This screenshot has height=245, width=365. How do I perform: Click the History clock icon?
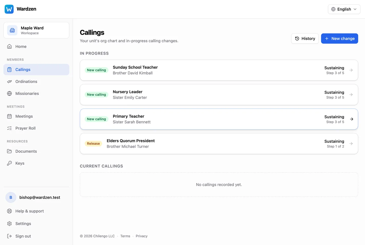(x=297, y=38)
